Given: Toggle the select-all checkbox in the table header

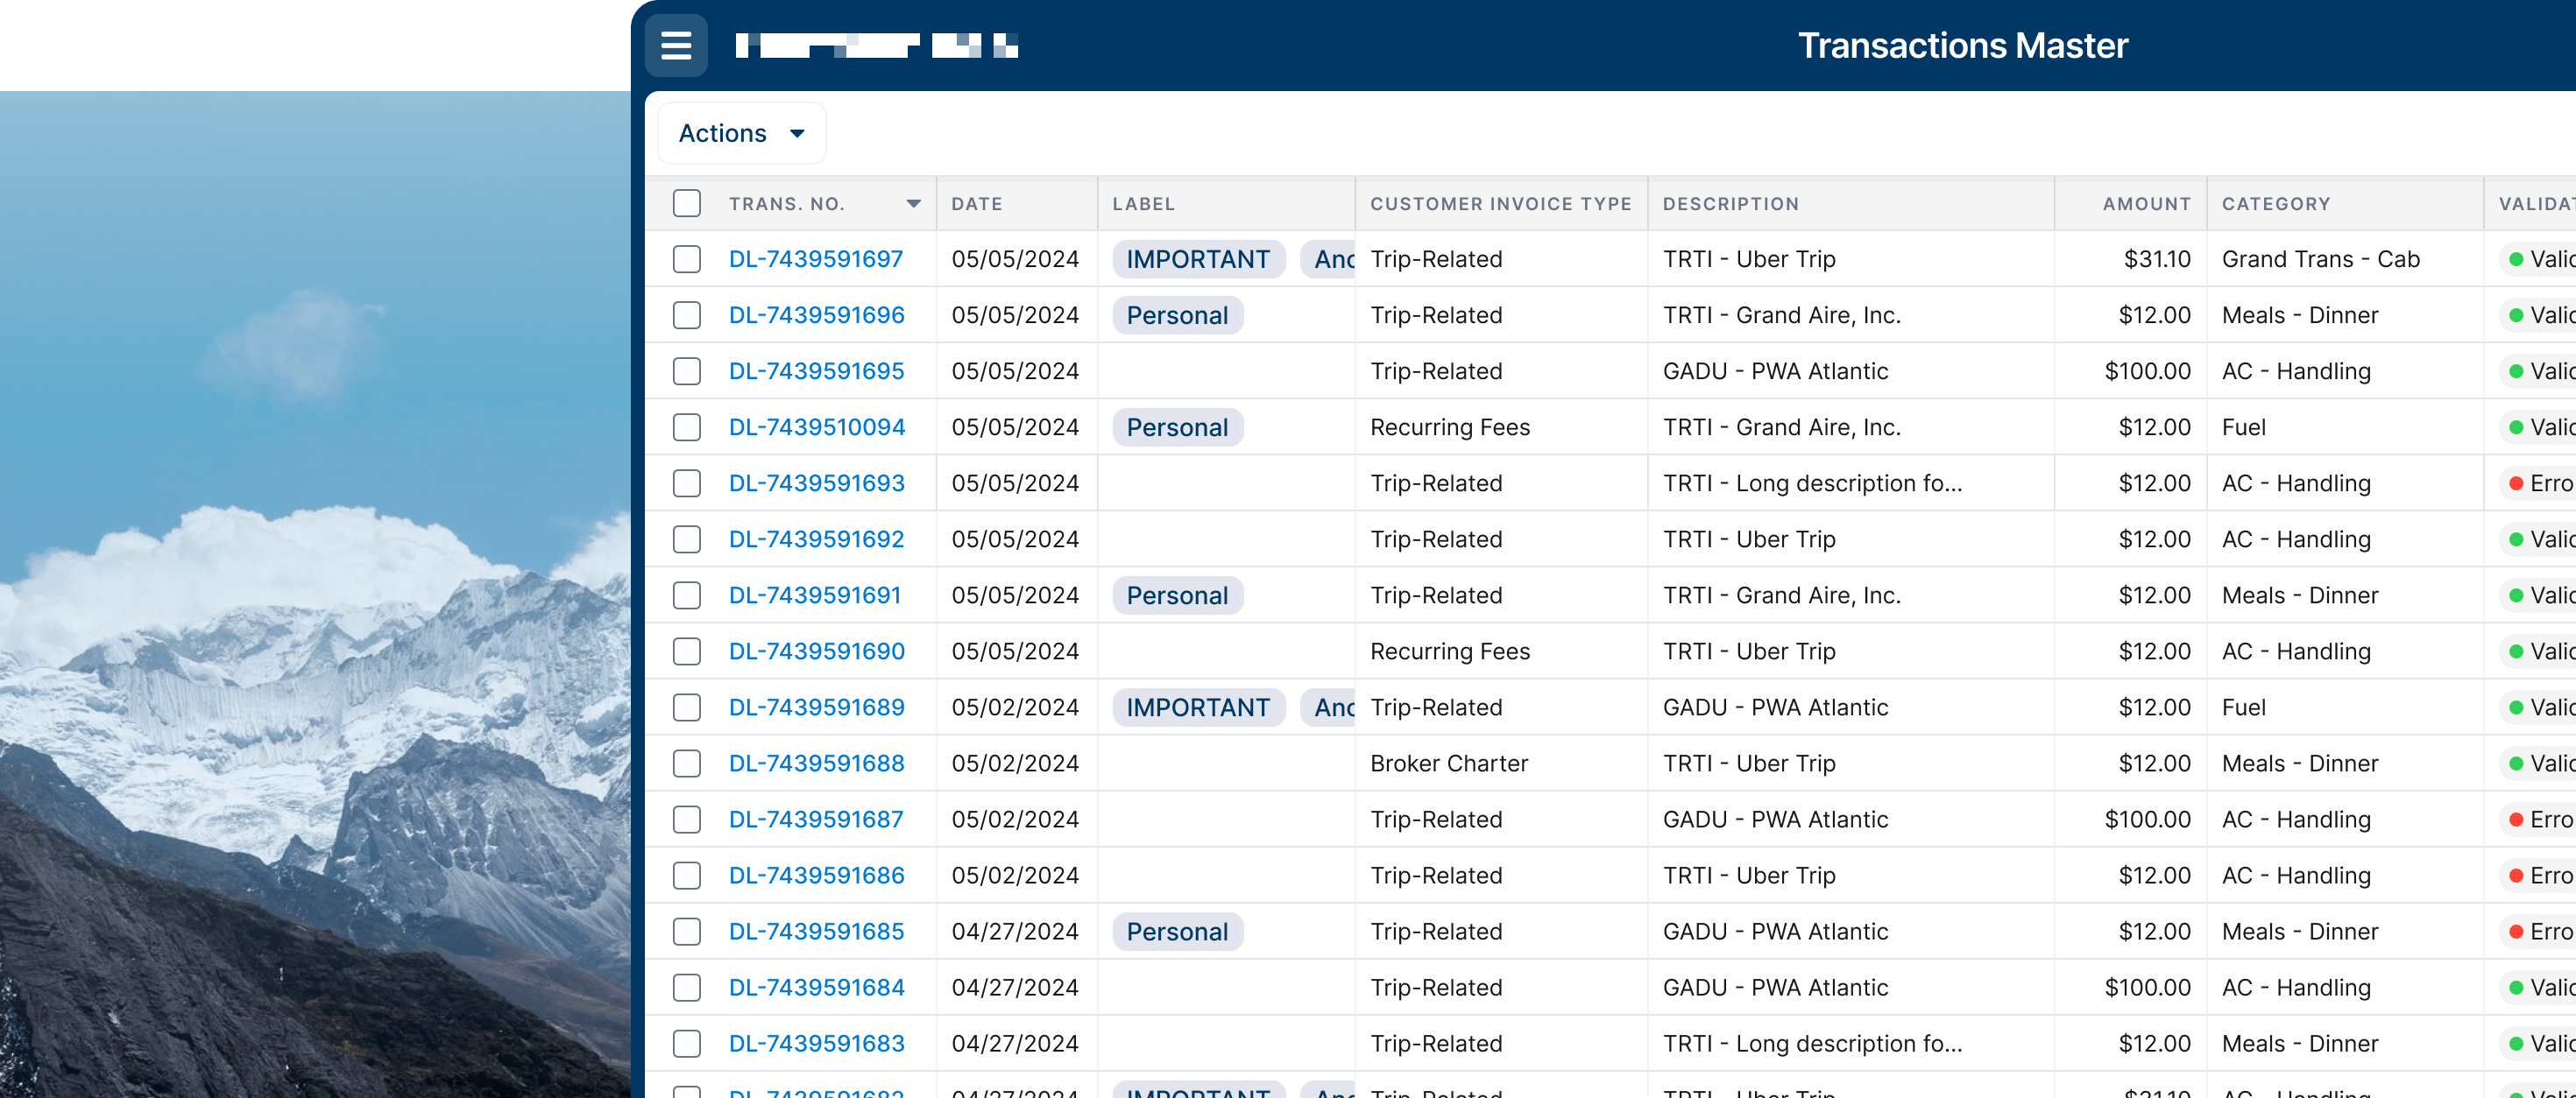Looking at the screenshot, I should click(x=686, y=203).
